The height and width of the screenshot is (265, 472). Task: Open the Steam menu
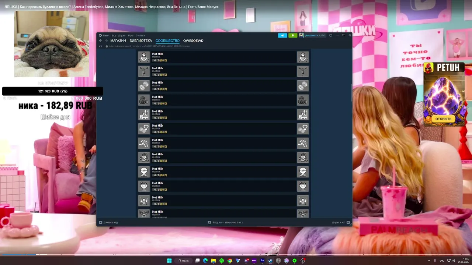(x=104, y=35)
